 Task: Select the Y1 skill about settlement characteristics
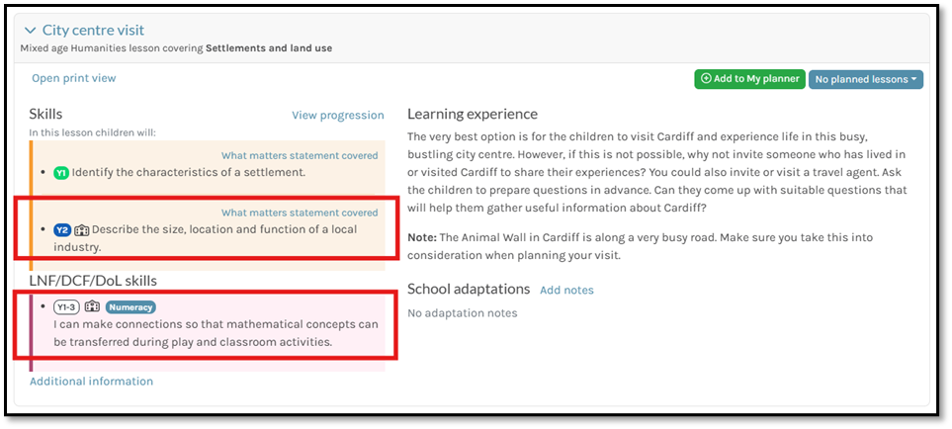[x=188, y=172]
